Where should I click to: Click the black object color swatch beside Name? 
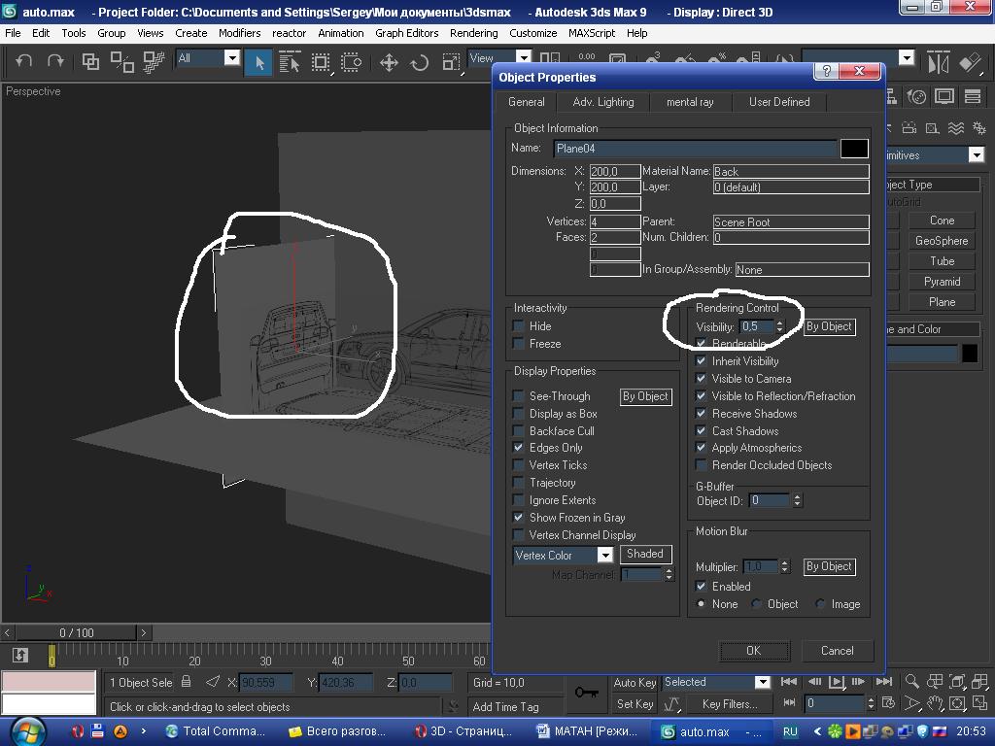click(853, 149)
